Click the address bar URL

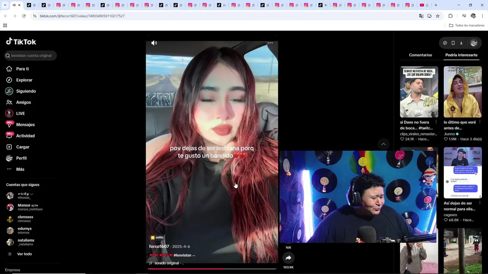(x=82, y=16)
